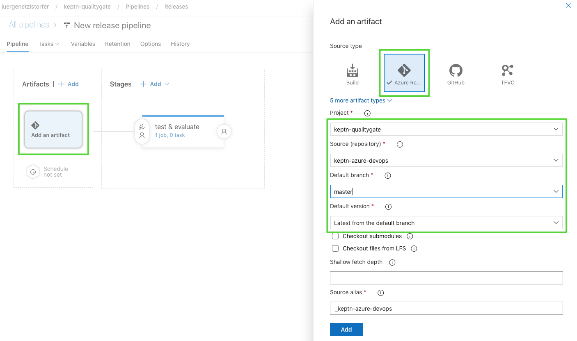Open the Stages Add dropdown chevron

pos(167,84)
